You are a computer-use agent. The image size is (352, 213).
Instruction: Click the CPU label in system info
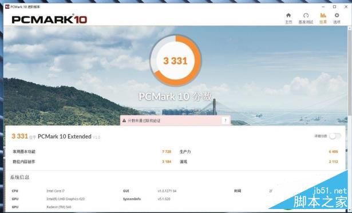(15, 191)
